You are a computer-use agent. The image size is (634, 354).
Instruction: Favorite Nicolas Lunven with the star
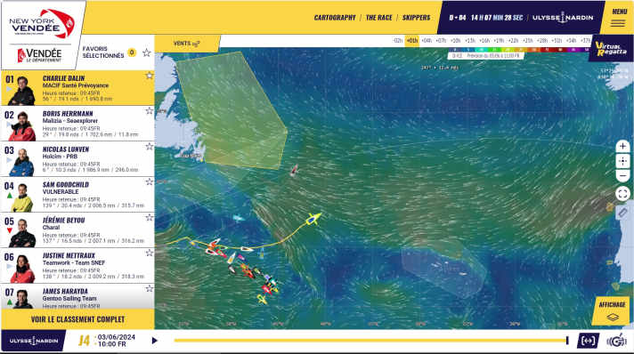coord(150,146)
